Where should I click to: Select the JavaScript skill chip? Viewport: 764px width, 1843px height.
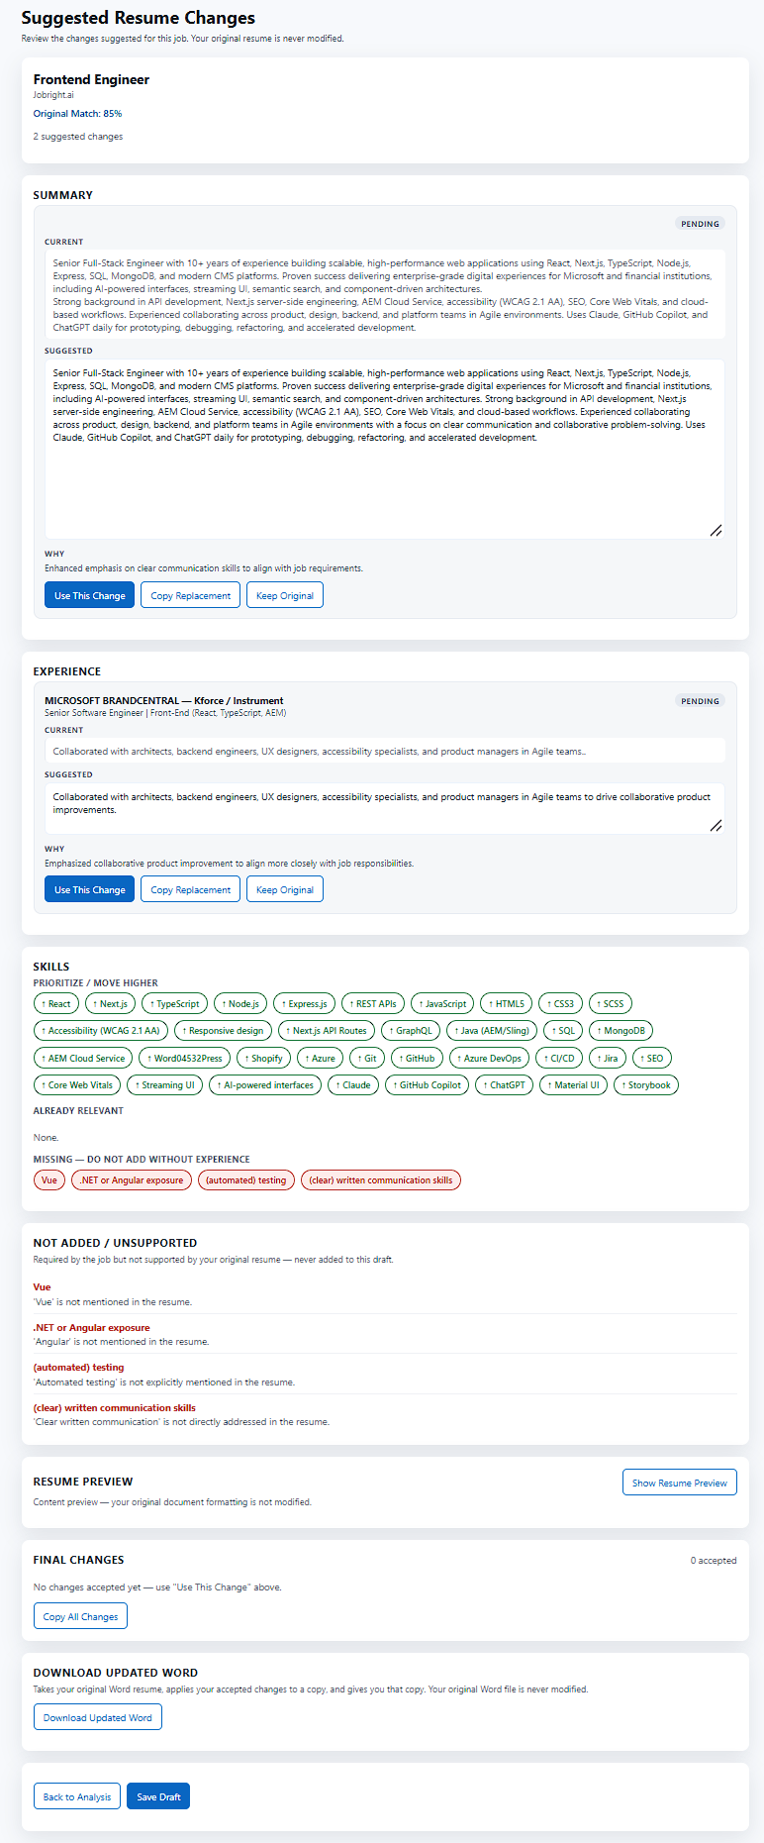tap(442, 1003)
